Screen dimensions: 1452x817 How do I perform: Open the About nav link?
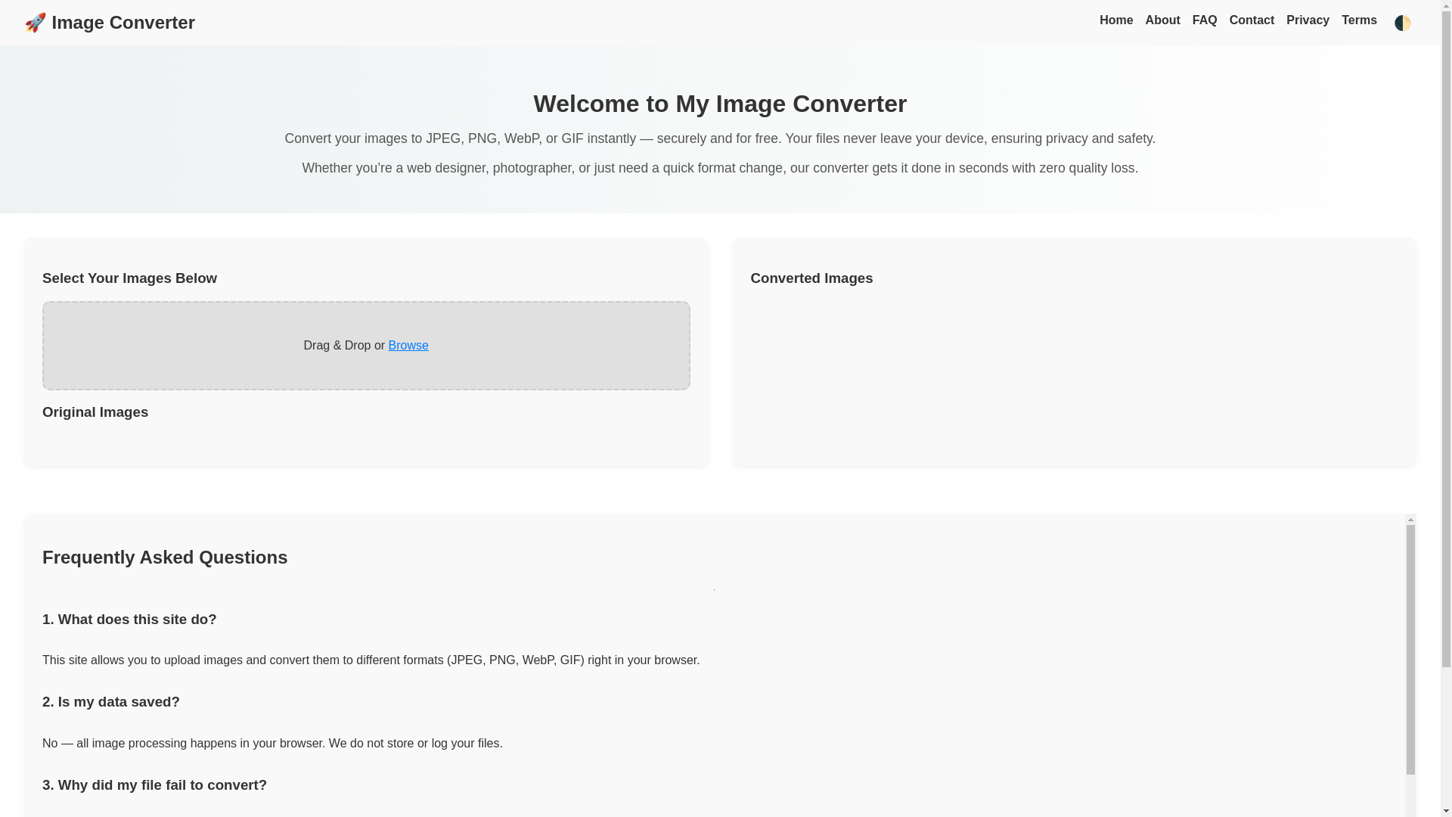[1162, 20]
